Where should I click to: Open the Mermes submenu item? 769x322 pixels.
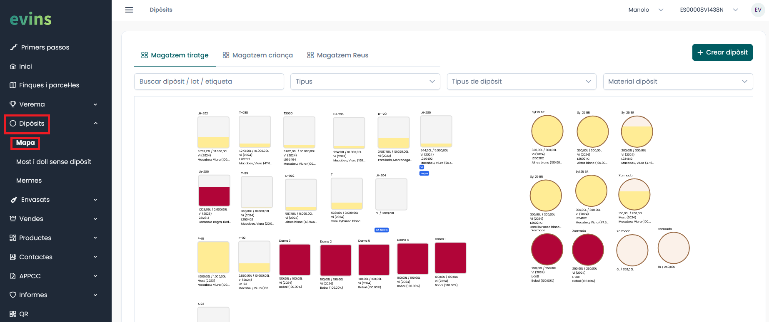[29, 181]
